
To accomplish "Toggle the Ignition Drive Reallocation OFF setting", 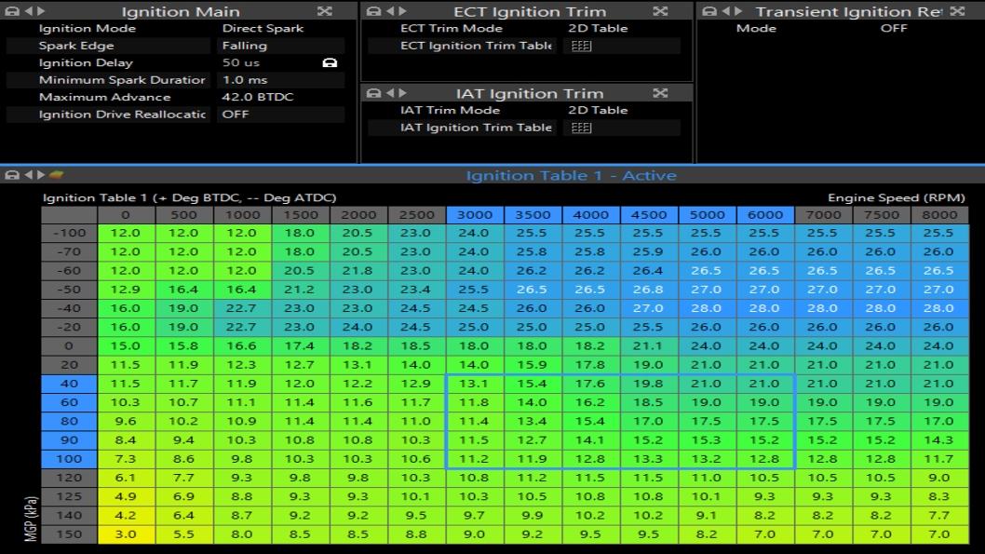I will coord(279,115).
